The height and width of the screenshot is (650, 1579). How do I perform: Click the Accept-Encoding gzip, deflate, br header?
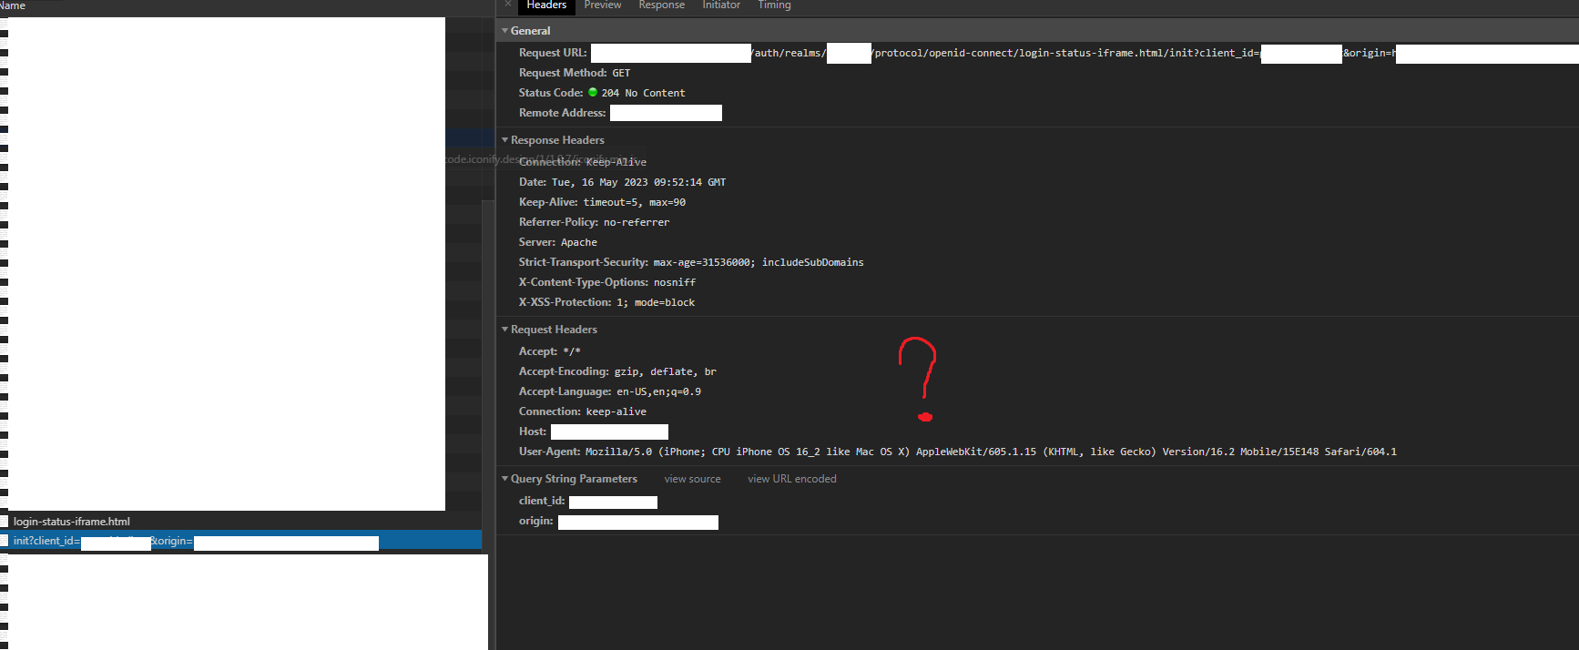pyautogui.click(x=617, y=371)
